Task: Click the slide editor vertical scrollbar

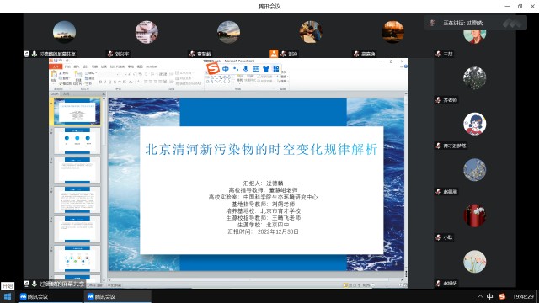Action: 406,182
